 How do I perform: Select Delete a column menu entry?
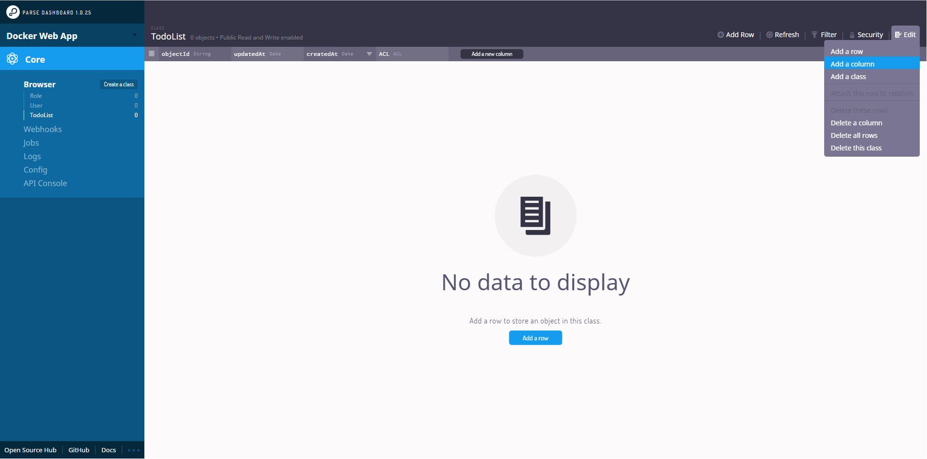[x=872, y=122]
